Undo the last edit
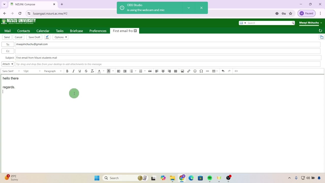This screenshot has width=325, height=183. point(223,71)
